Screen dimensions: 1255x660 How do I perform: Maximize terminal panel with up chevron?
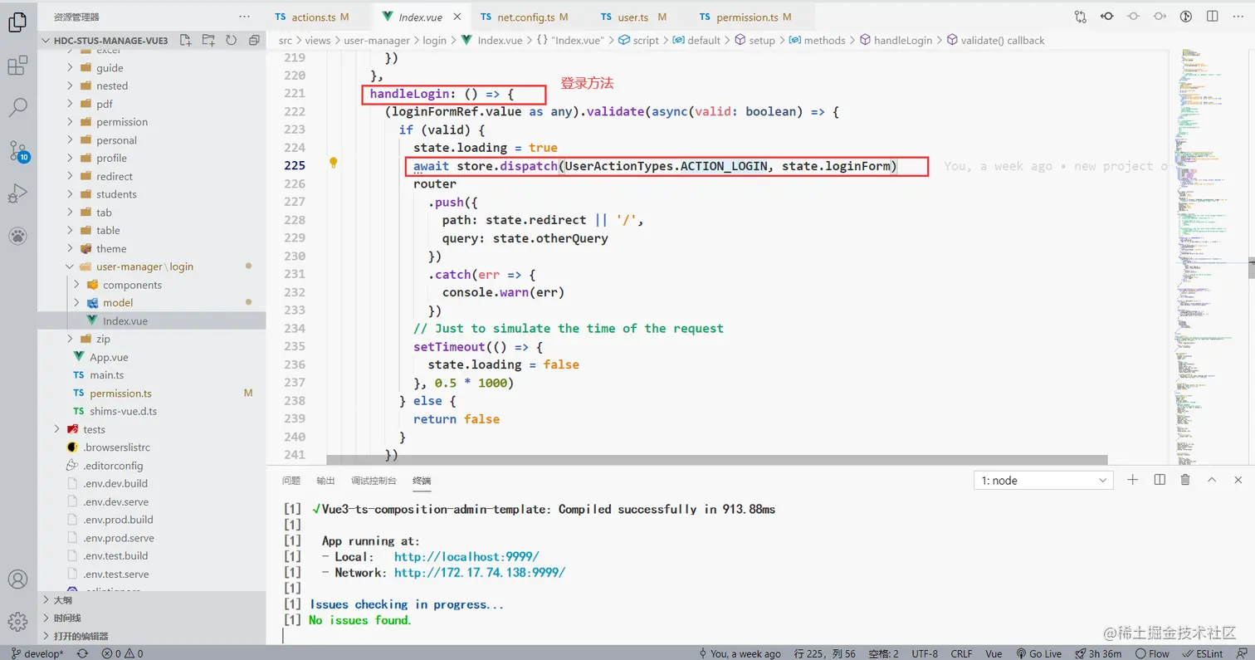click(1212, 480)
